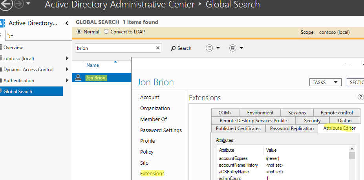Sort results by Name column header
This screenshot has height=180, width=364.
pos(93,65)
